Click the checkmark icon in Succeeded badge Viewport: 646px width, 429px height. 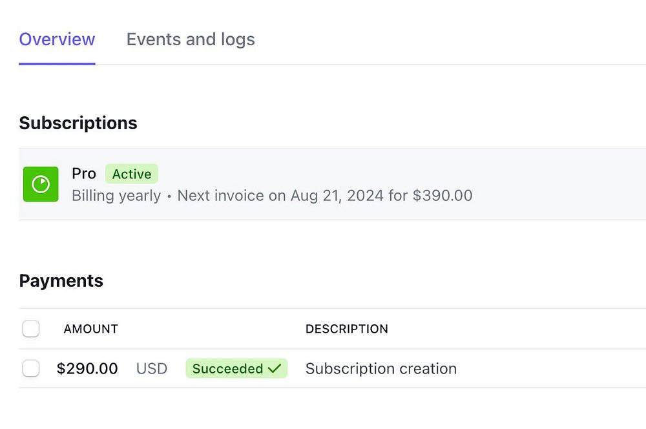[275, 368]
